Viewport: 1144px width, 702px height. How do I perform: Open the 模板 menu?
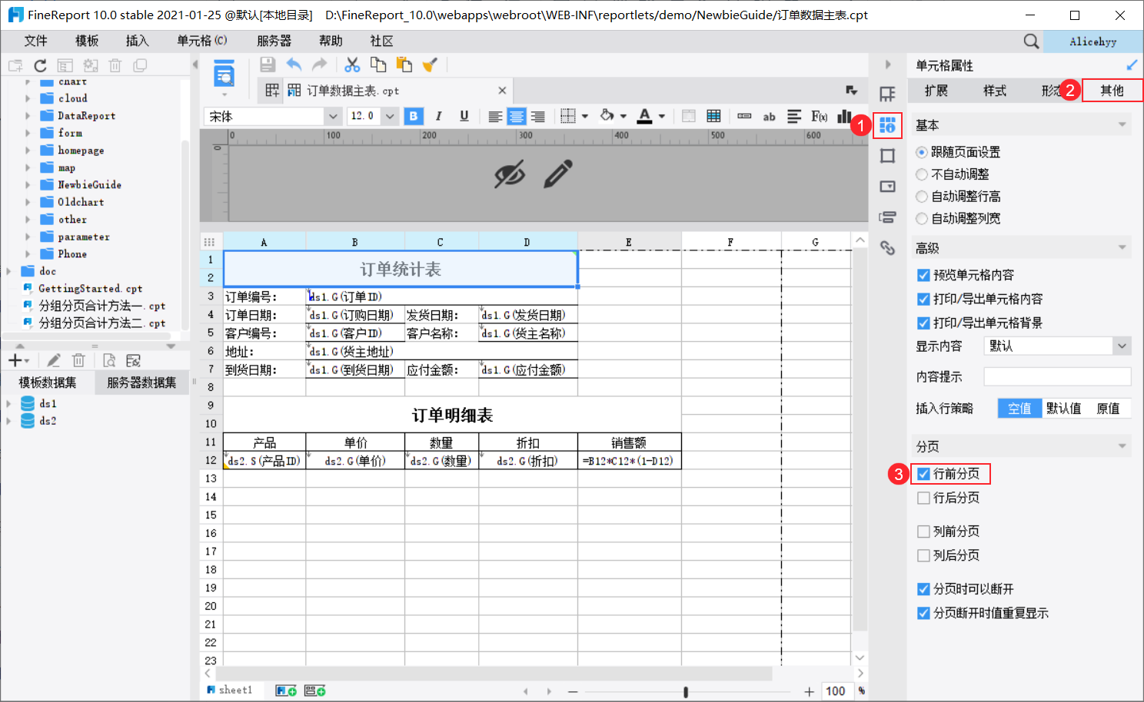point(87,41)
